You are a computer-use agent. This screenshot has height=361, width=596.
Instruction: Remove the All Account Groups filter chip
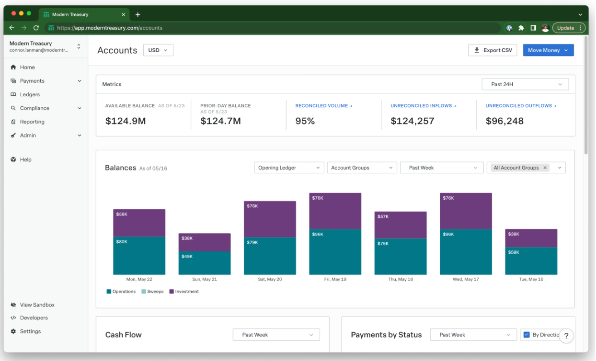545,168
